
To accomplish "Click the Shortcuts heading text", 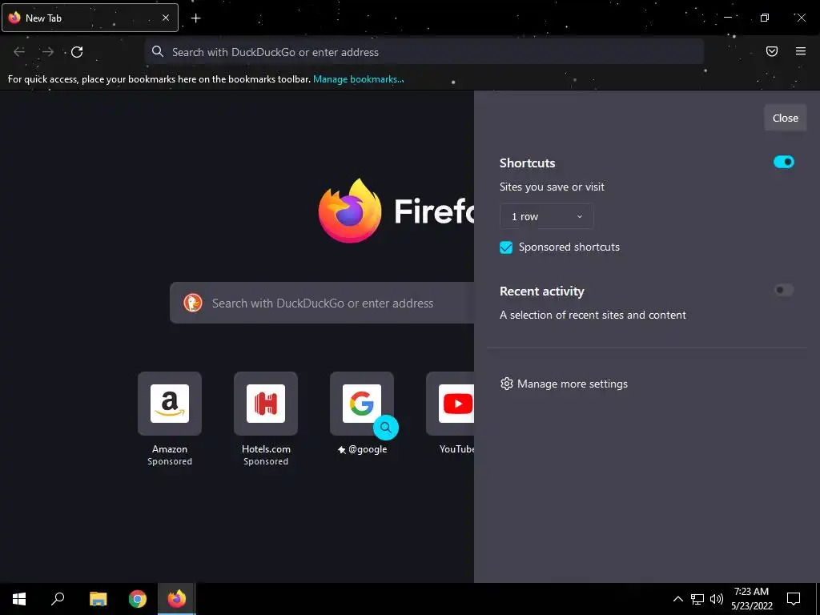I will pos(527,163).
